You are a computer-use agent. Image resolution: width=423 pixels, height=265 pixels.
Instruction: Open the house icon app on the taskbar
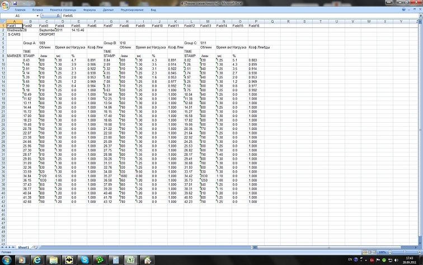point(147,260)
